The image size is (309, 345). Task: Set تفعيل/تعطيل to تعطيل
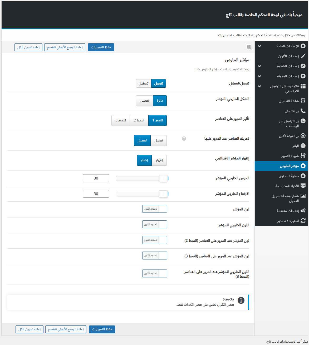tap(144, 83)
